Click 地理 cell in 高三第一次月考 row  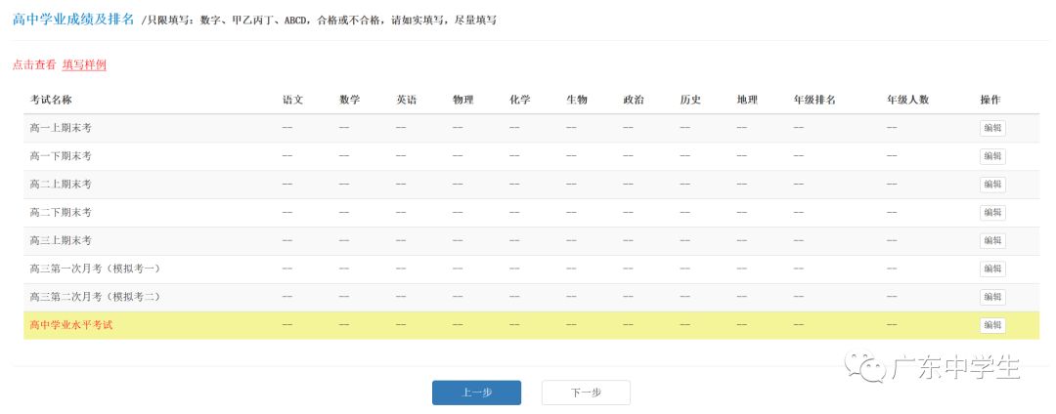click(742, 269)
